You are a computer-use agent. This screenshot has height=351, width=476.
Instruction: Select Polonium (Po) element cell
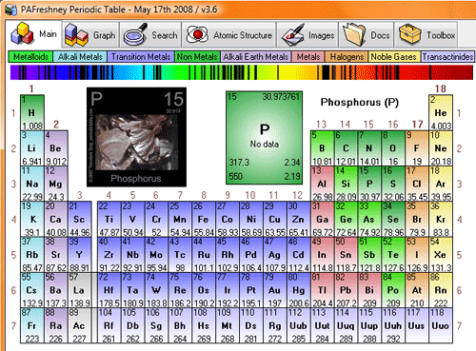(x=393, y=290)
